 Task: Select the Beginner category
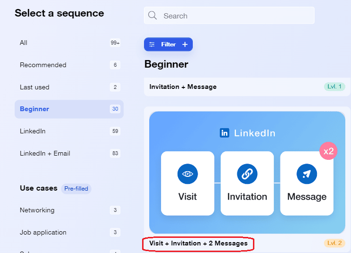click(69, 109)
